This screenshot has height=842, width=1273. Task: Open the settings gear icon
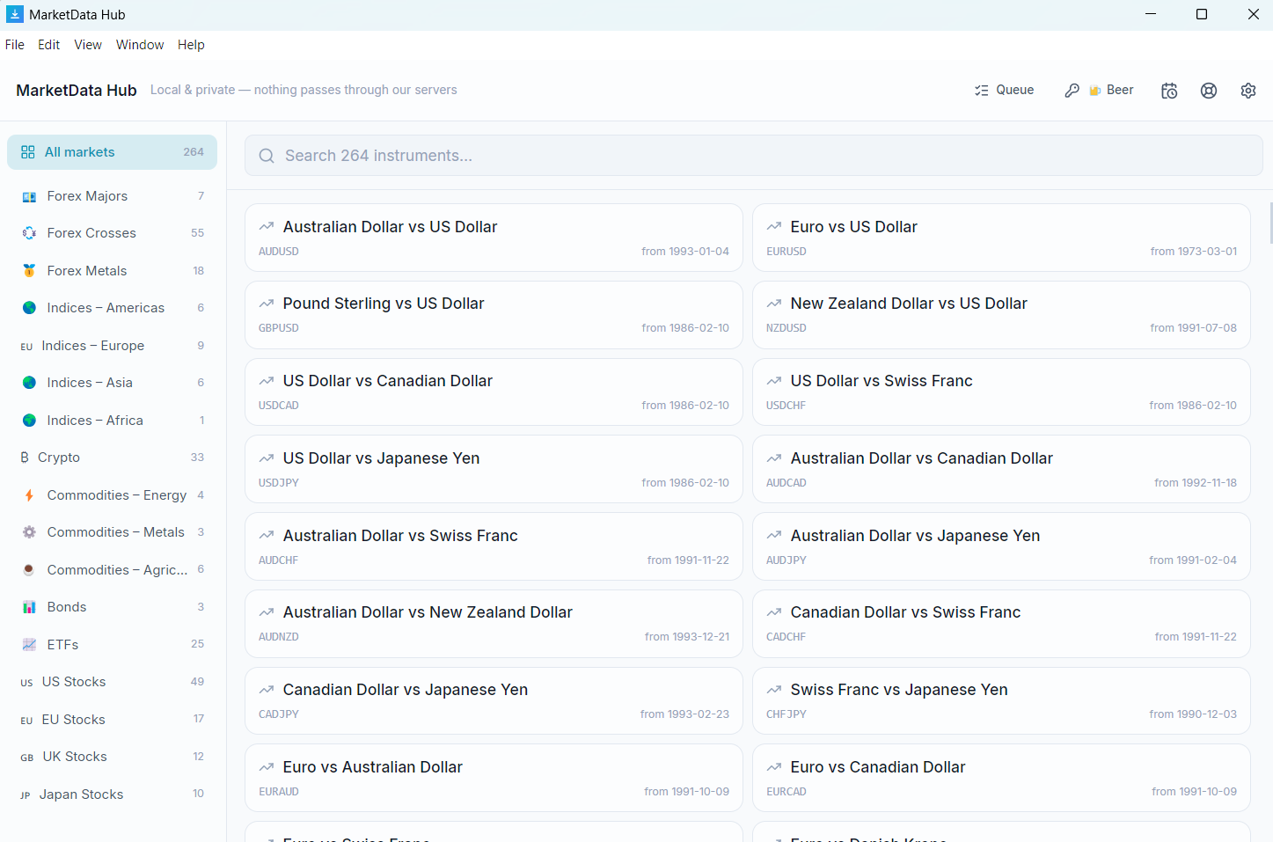click(1248, 91)
